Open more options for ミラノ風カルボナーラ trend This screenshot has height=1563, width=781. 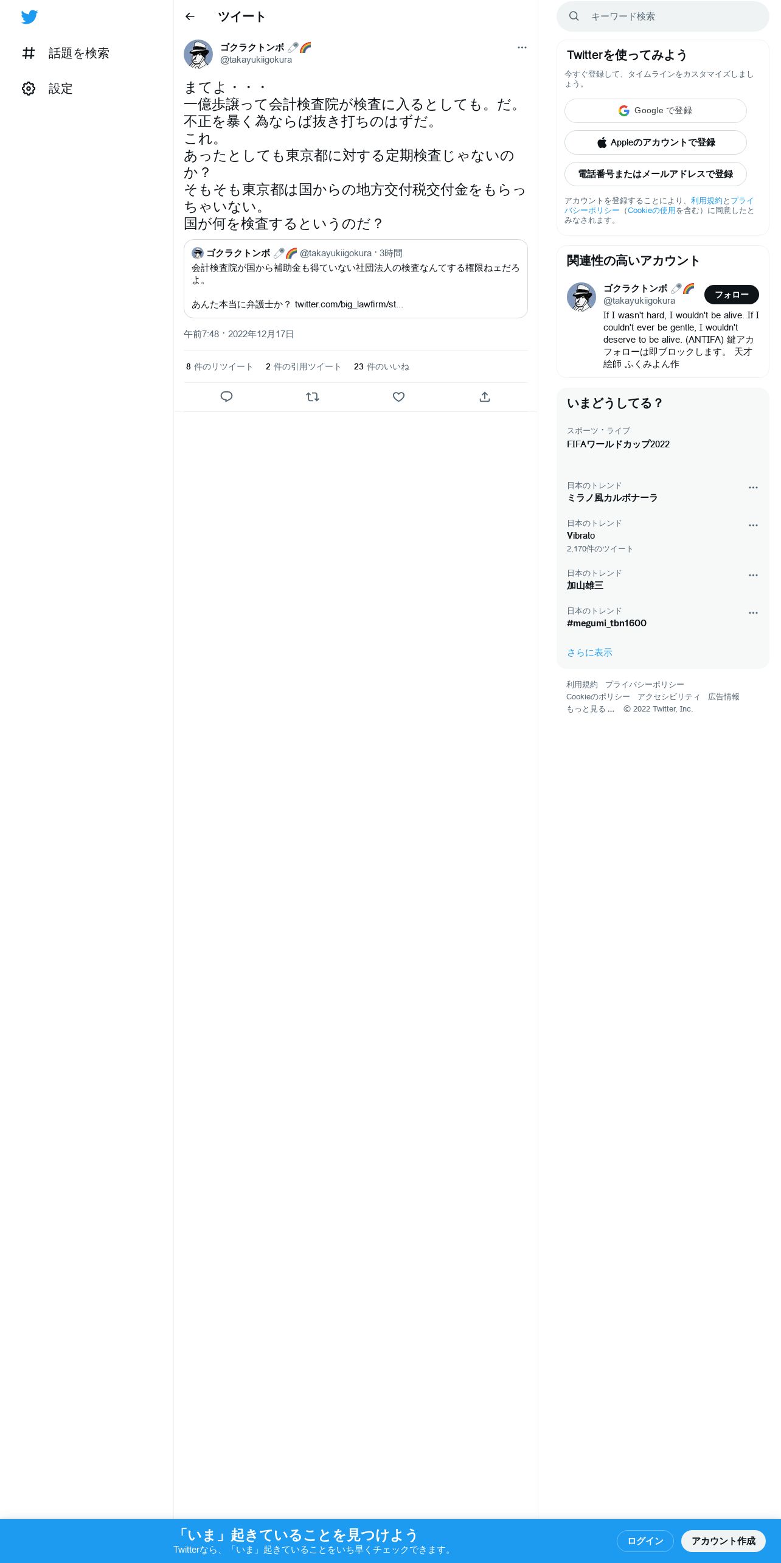point(753,488)
